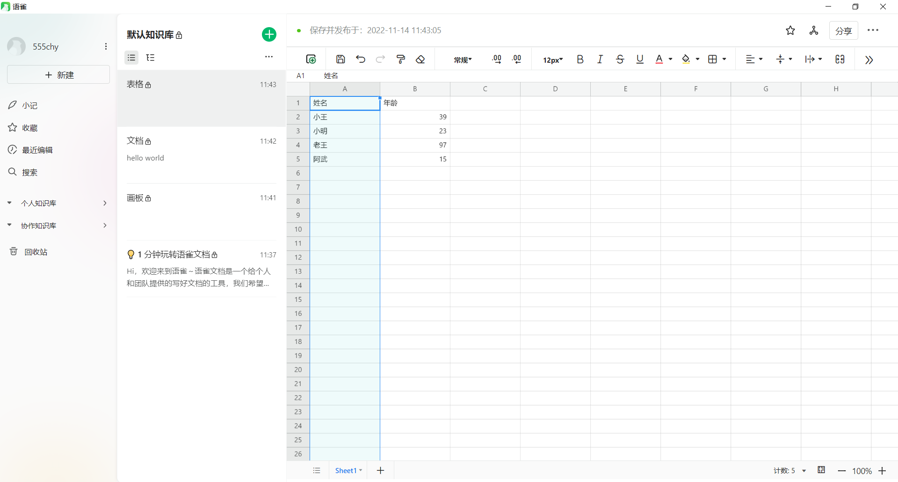
Task: Collapse the 个人知识库 section arrow
Action: [9, 203]
